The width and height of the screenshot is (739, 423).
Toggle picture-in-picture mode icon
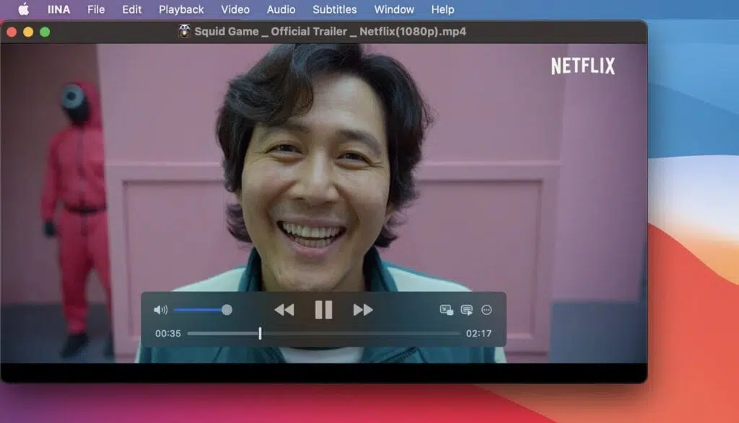tap(447, 310)
